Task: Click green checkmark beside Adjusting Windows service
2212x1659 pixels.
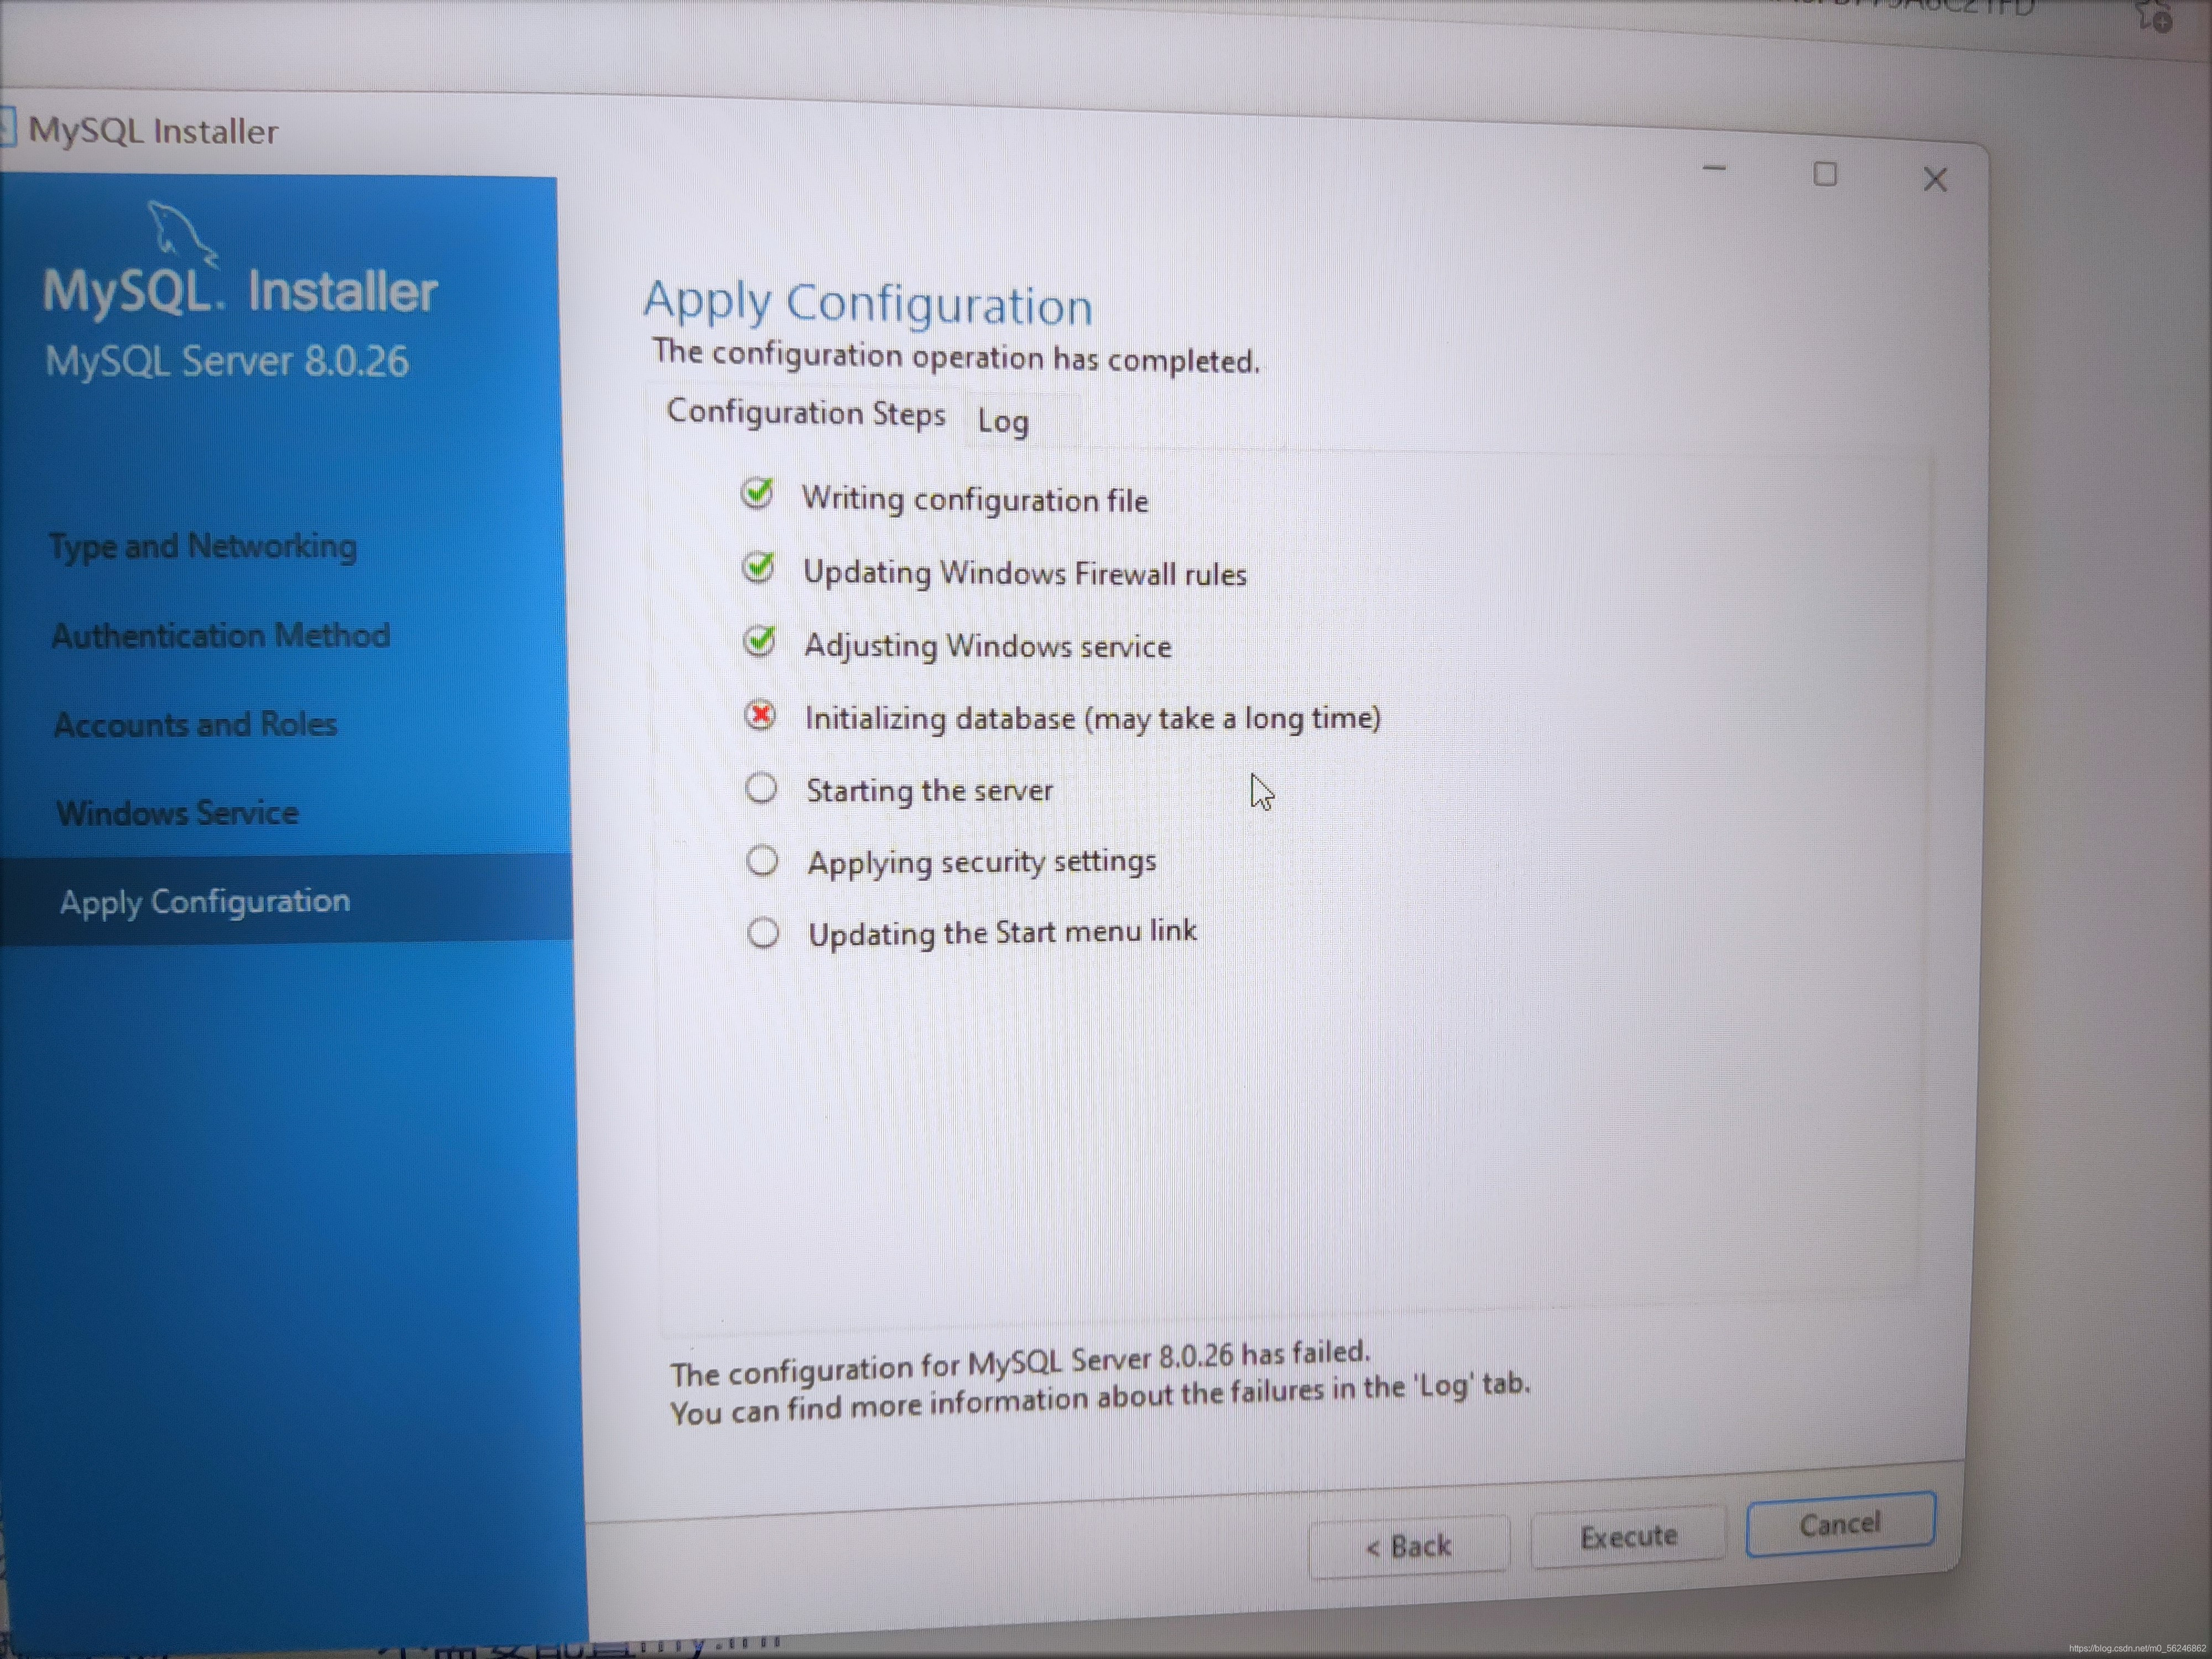Action: coord(760,640)
